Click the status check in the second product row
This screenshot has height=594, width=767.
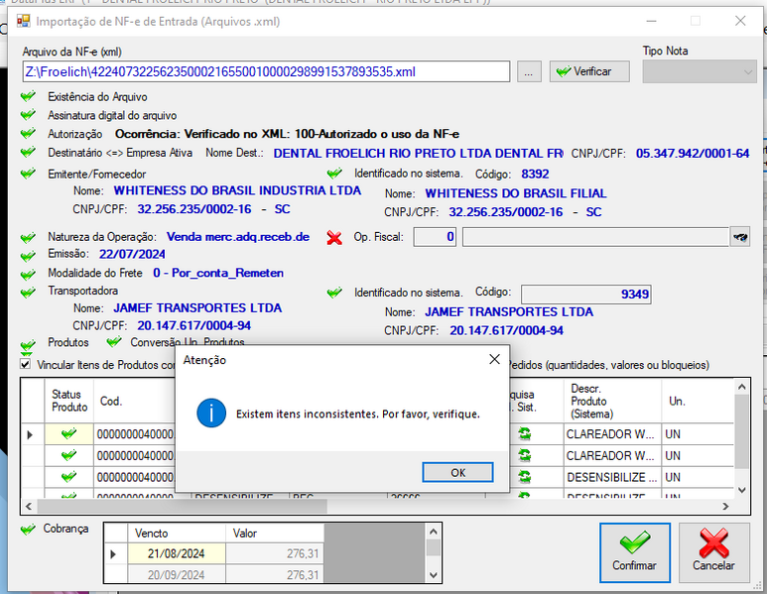click(69, 455)
